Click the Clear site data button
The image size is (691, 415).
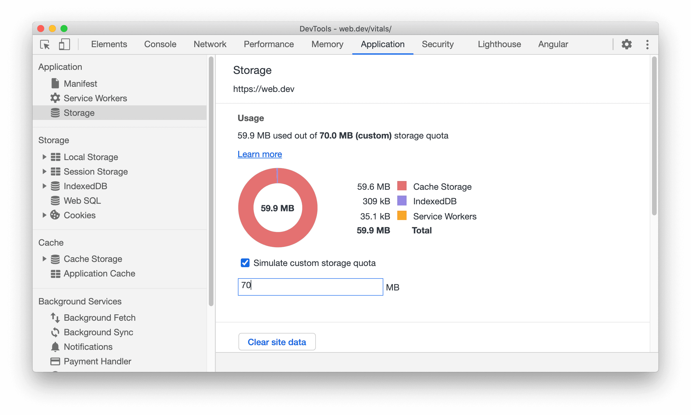[x=277, y=341]
